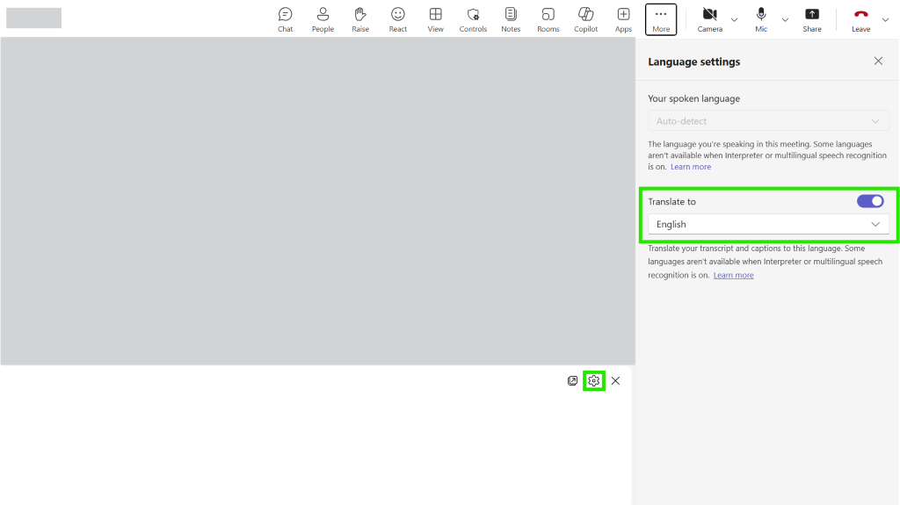Toggle off the Translate to switch
900x505 pixels.
coord(870,201)
